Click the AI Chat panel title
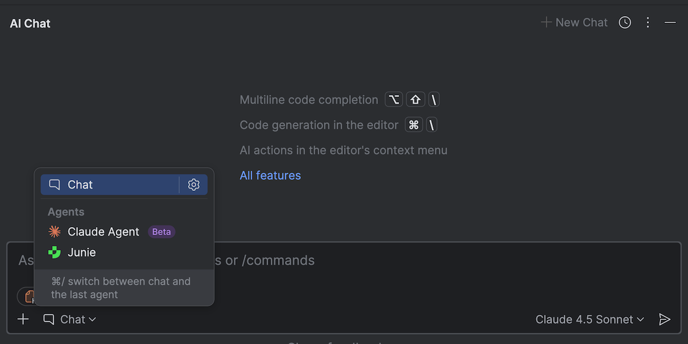This screenshot has height=344, width=688. point(30,24)
